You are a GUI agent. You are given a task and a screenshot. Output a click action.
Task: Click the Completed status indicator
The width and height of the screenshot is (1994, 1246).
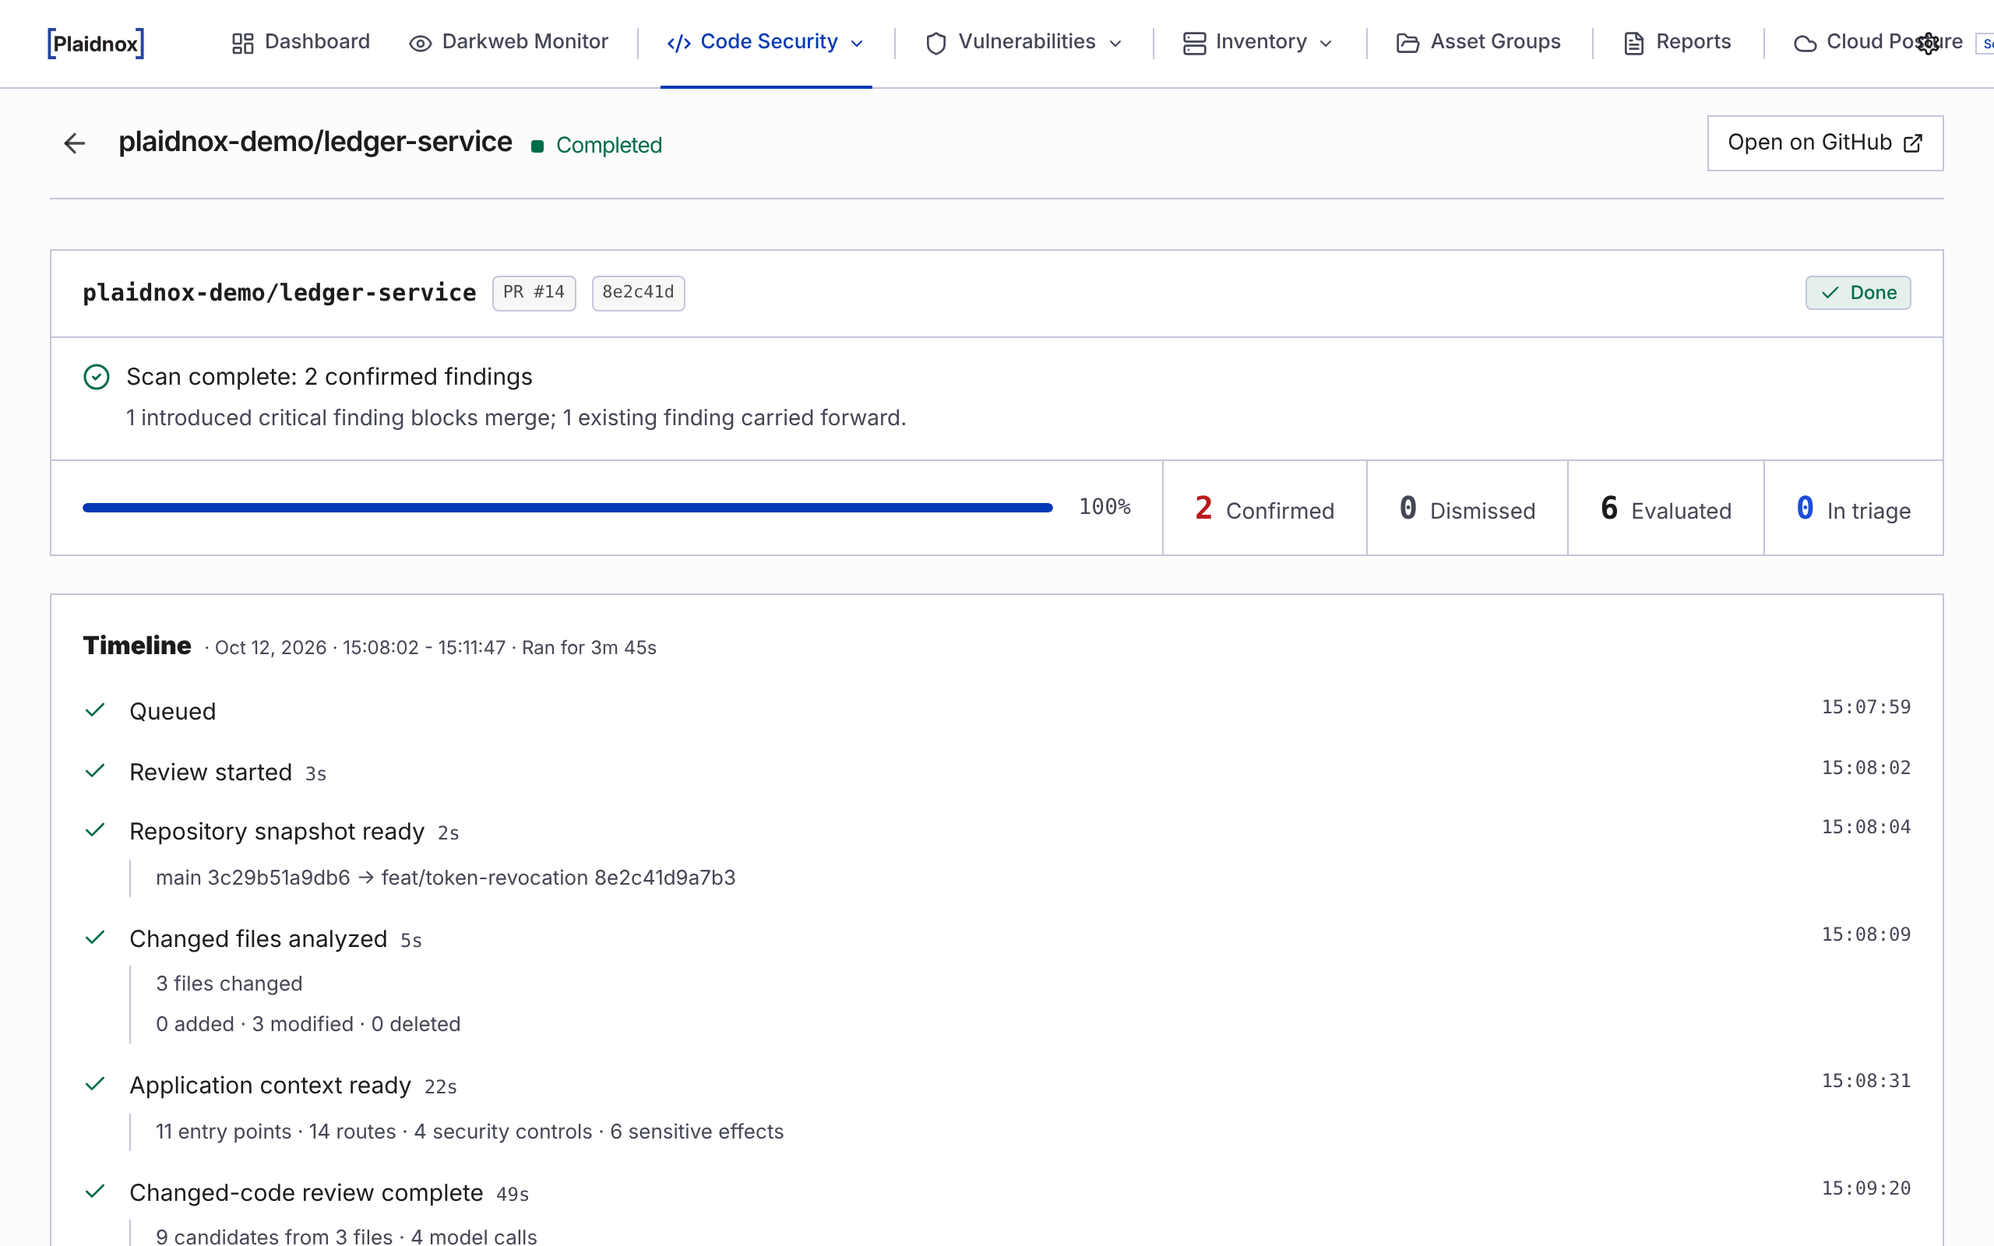point(597,145)
